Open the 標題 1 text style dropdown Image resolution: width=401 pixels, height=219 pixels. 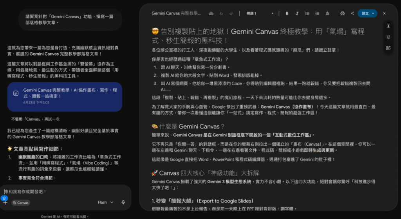(260, 14)
